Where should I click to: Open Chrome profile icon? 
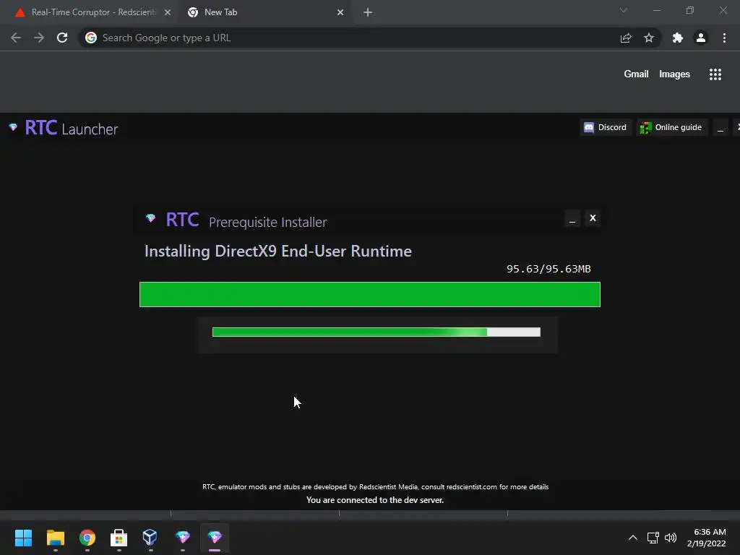coord(701,38)
